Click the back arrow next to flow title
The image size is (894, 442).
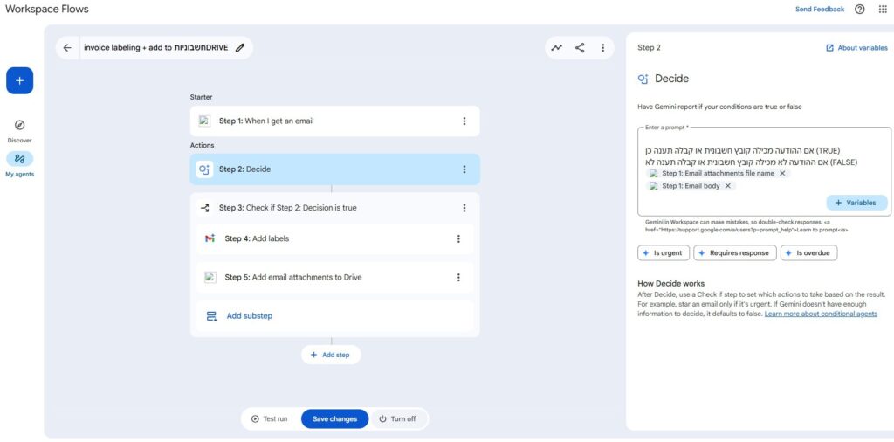[x=67, y=48]
